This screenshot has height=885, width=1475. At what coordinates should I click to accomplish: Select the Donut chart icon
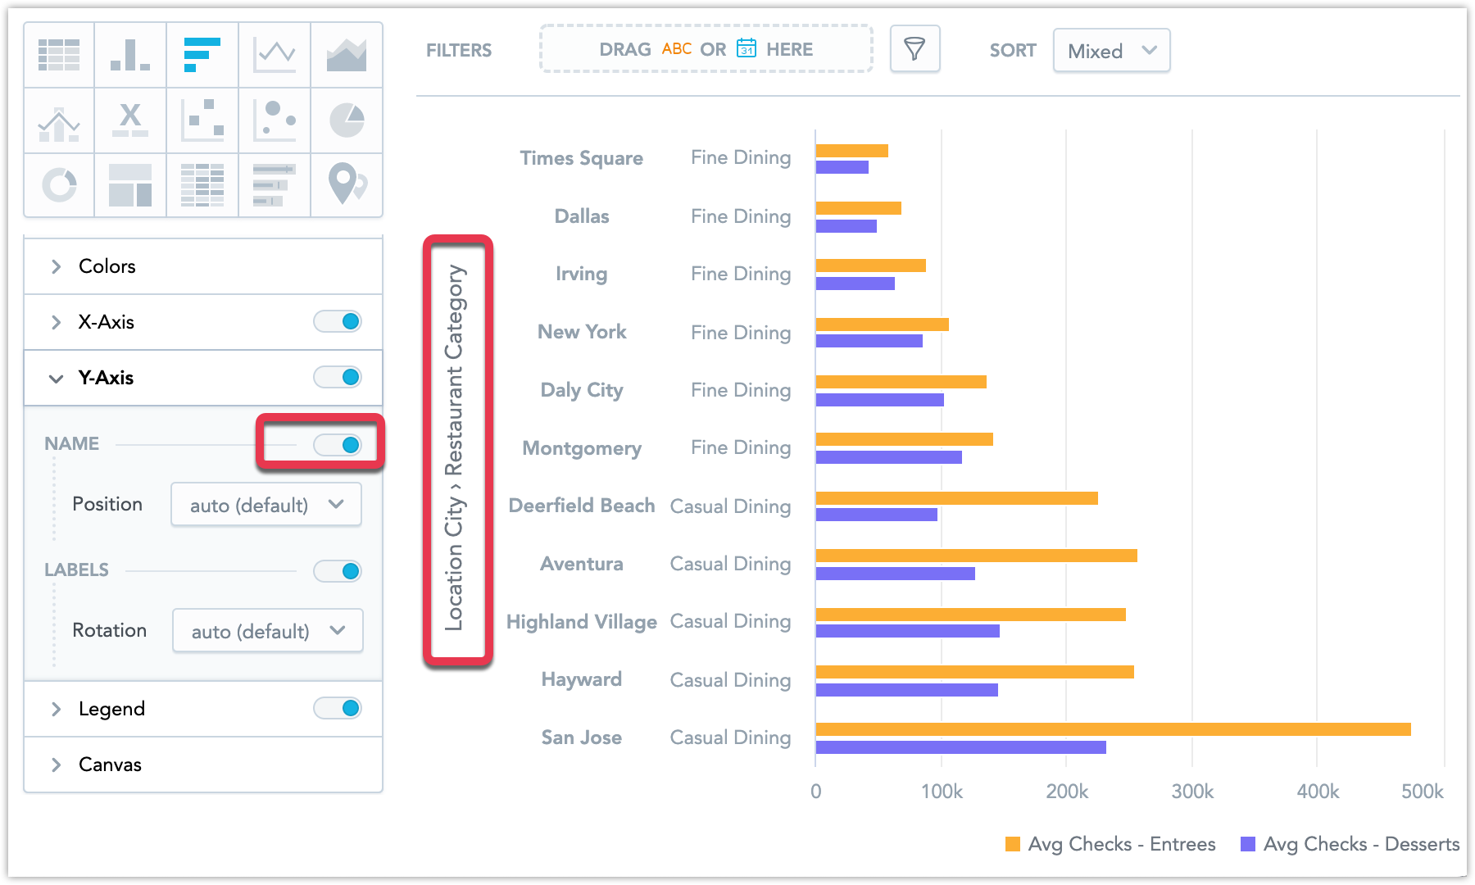pyautogui.click(x=59, y=184)
